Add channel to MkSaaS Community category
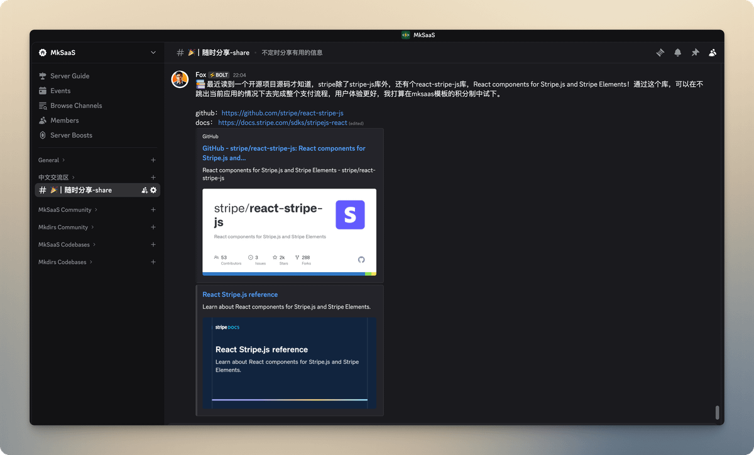Screen dimensions: 754x455 (x=153, y=210)
